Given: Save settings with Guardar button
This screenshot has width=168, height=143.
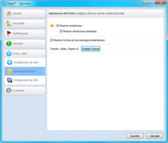Looking at the screenshot, I should click(135, 136).
